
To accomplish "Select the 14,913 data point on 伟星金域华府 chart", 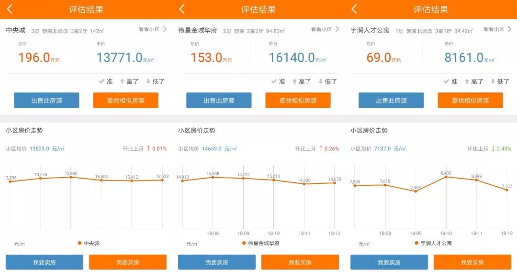I will tap(182, 181).
